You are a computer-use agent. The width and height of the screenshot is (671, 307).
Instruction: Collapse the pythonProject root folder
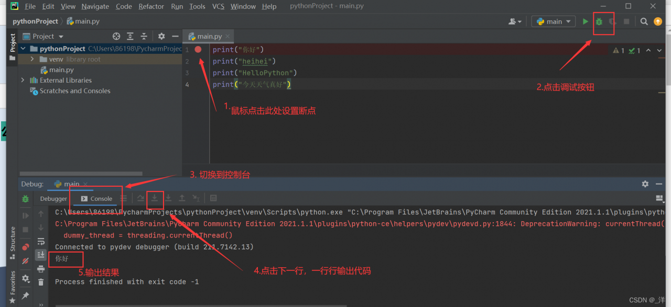coord(23,49)
